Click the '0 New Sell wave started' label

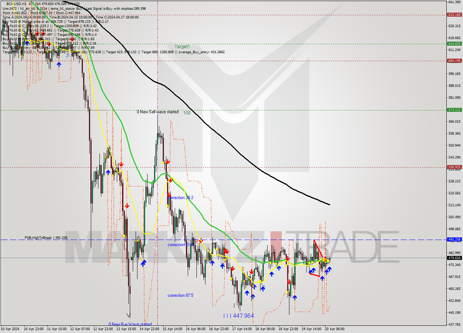coord(157,112)
